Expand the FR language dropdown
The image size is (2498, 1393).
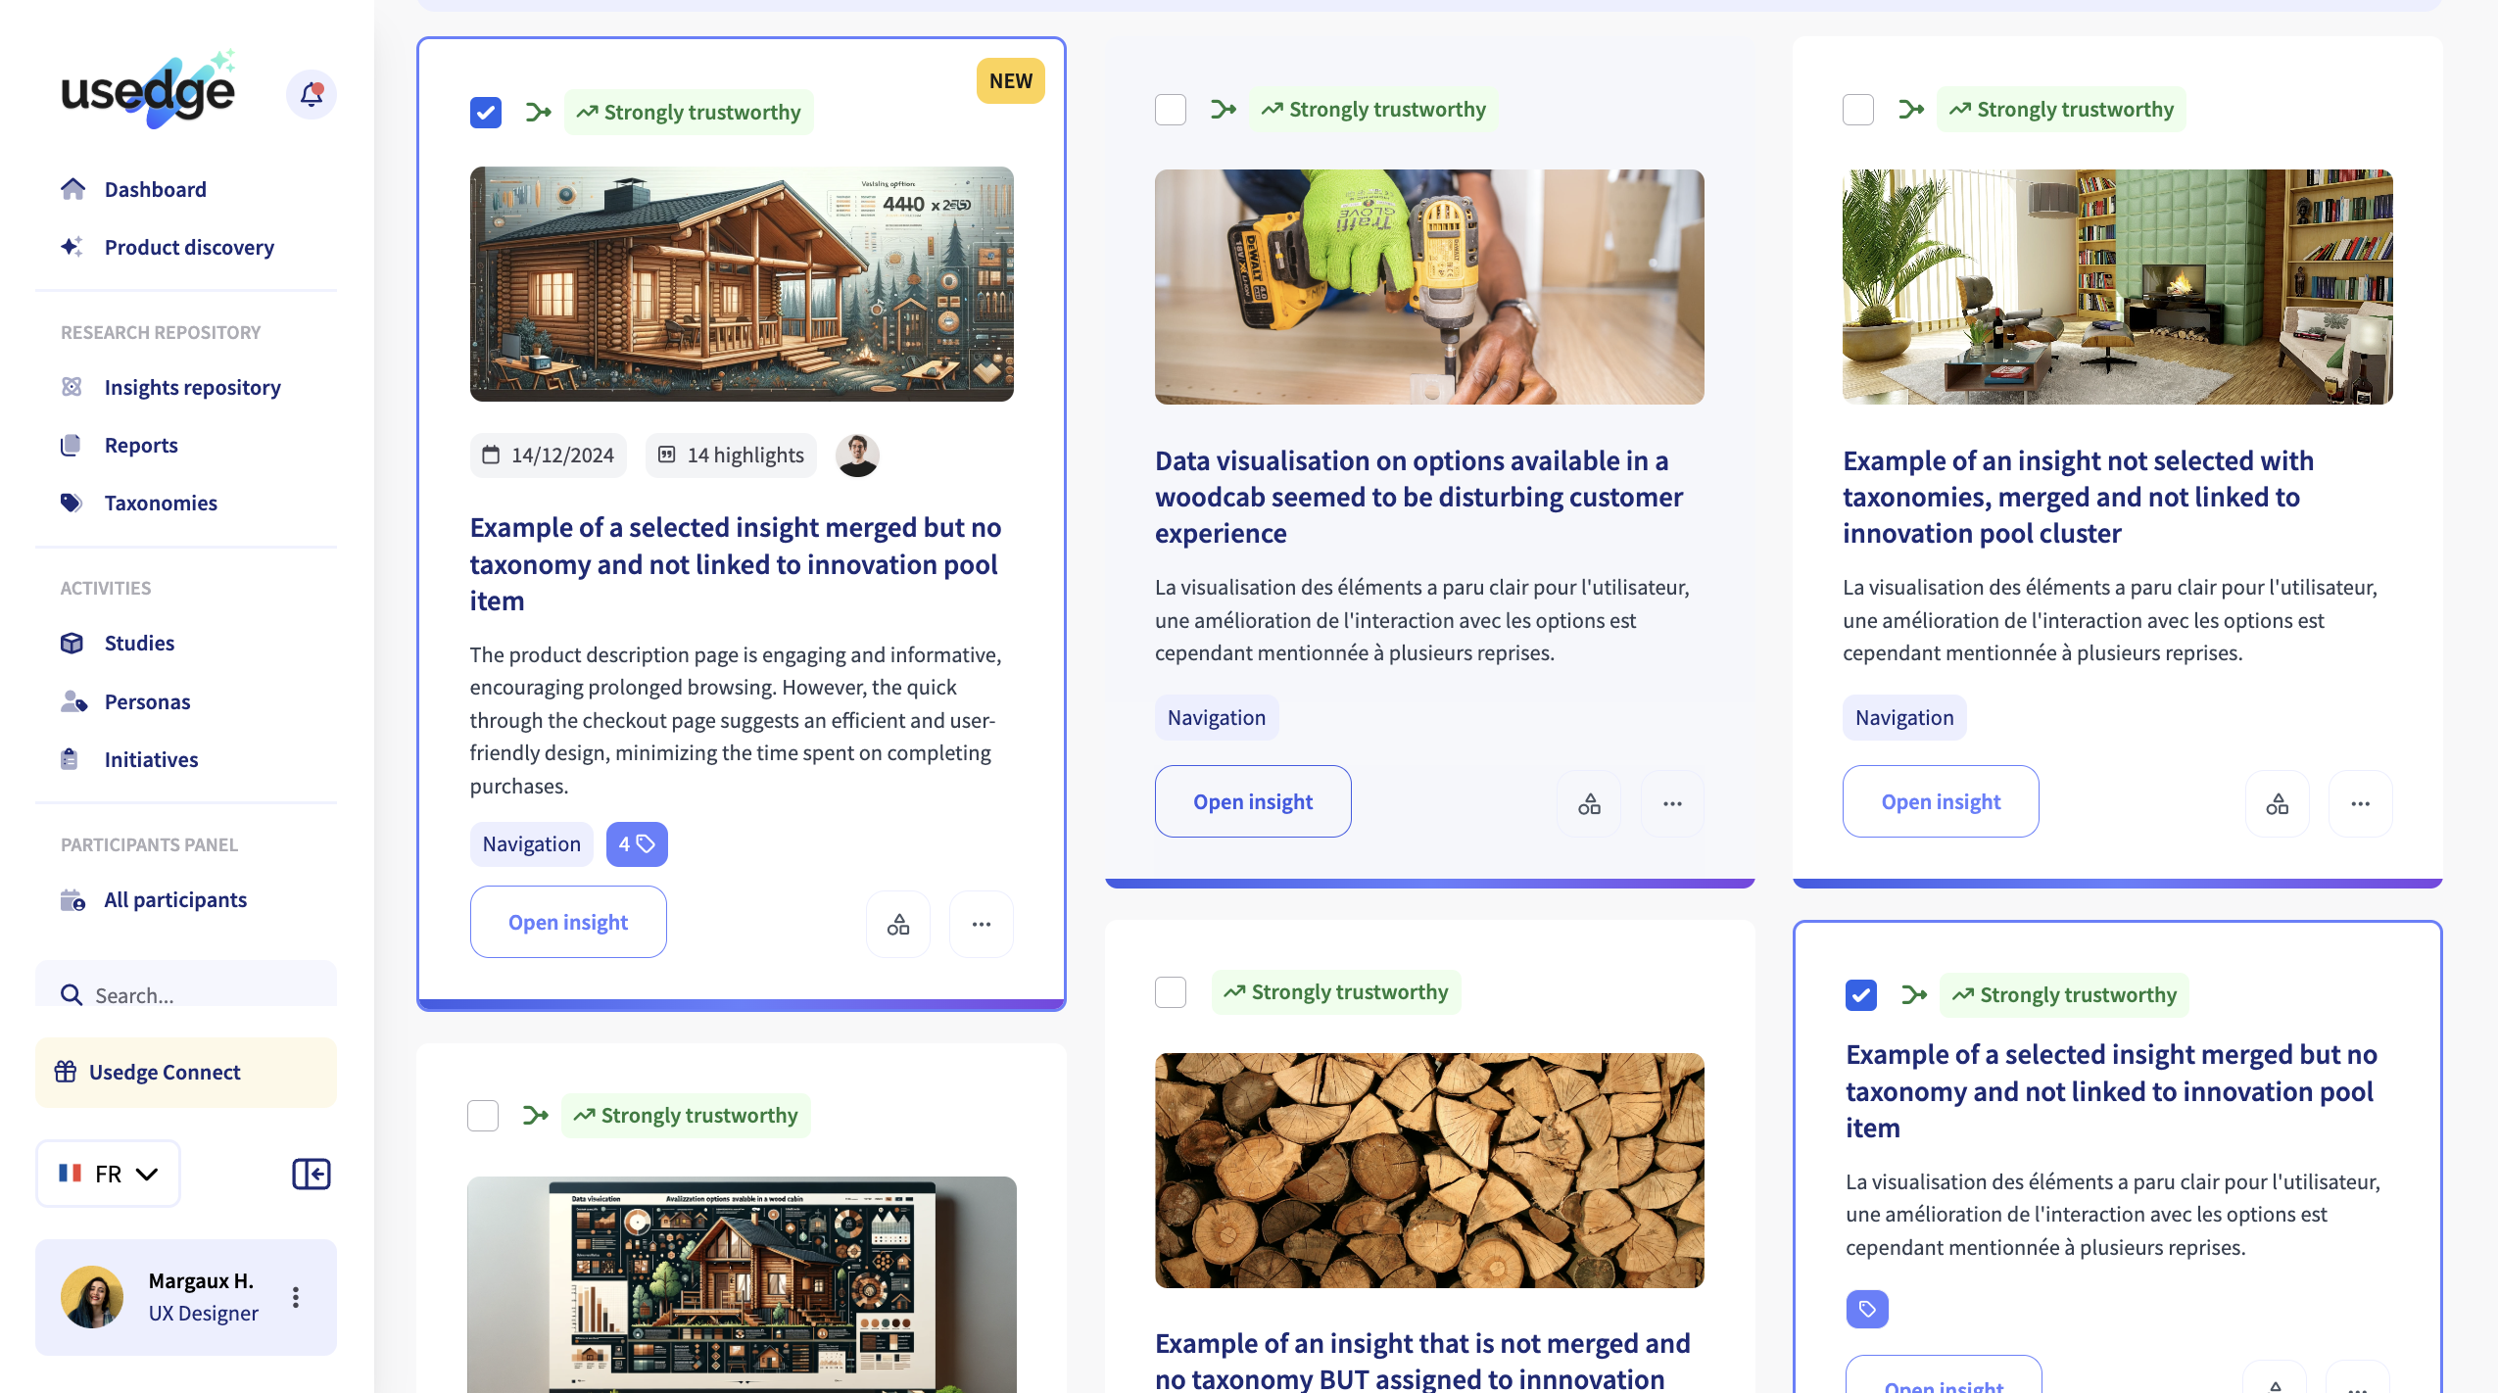[x=108, y=1173]
